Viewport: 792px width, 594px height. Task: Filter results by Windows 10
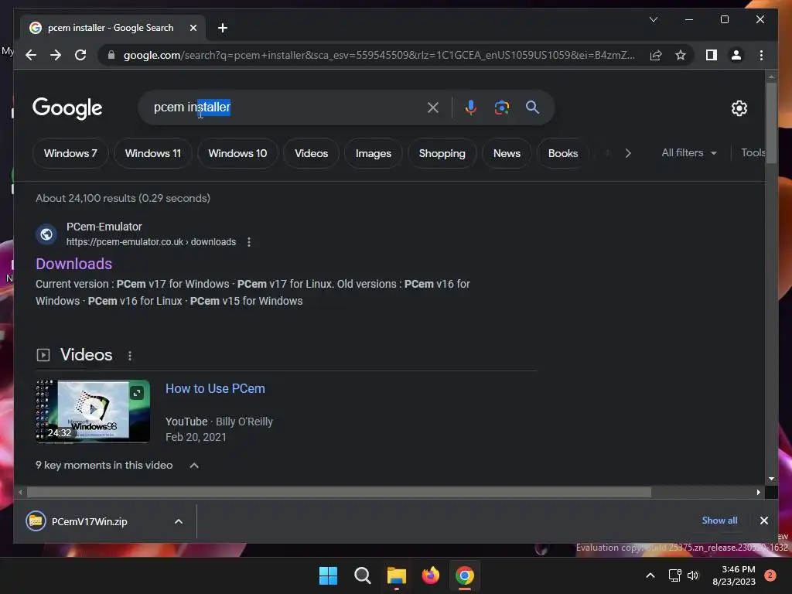[237, 153]
